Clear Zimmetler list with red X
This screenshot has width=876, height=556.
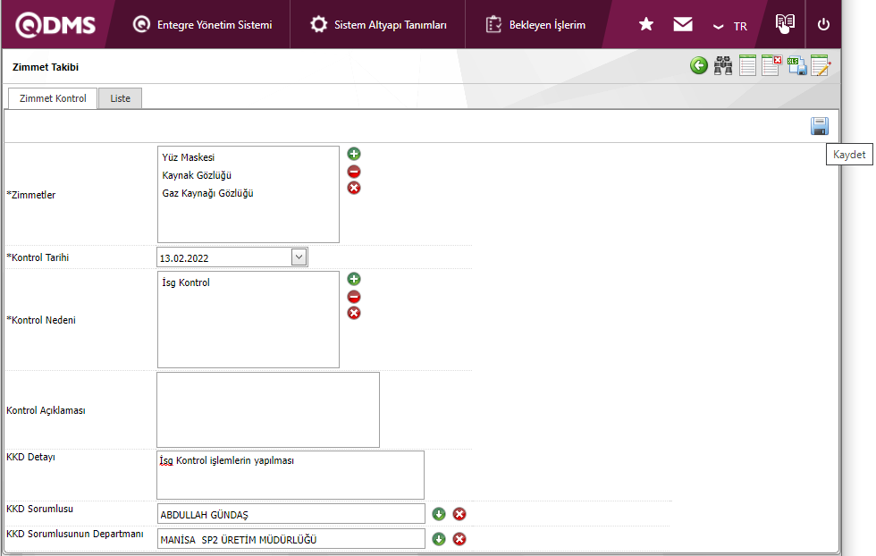[x=354, y=188]
